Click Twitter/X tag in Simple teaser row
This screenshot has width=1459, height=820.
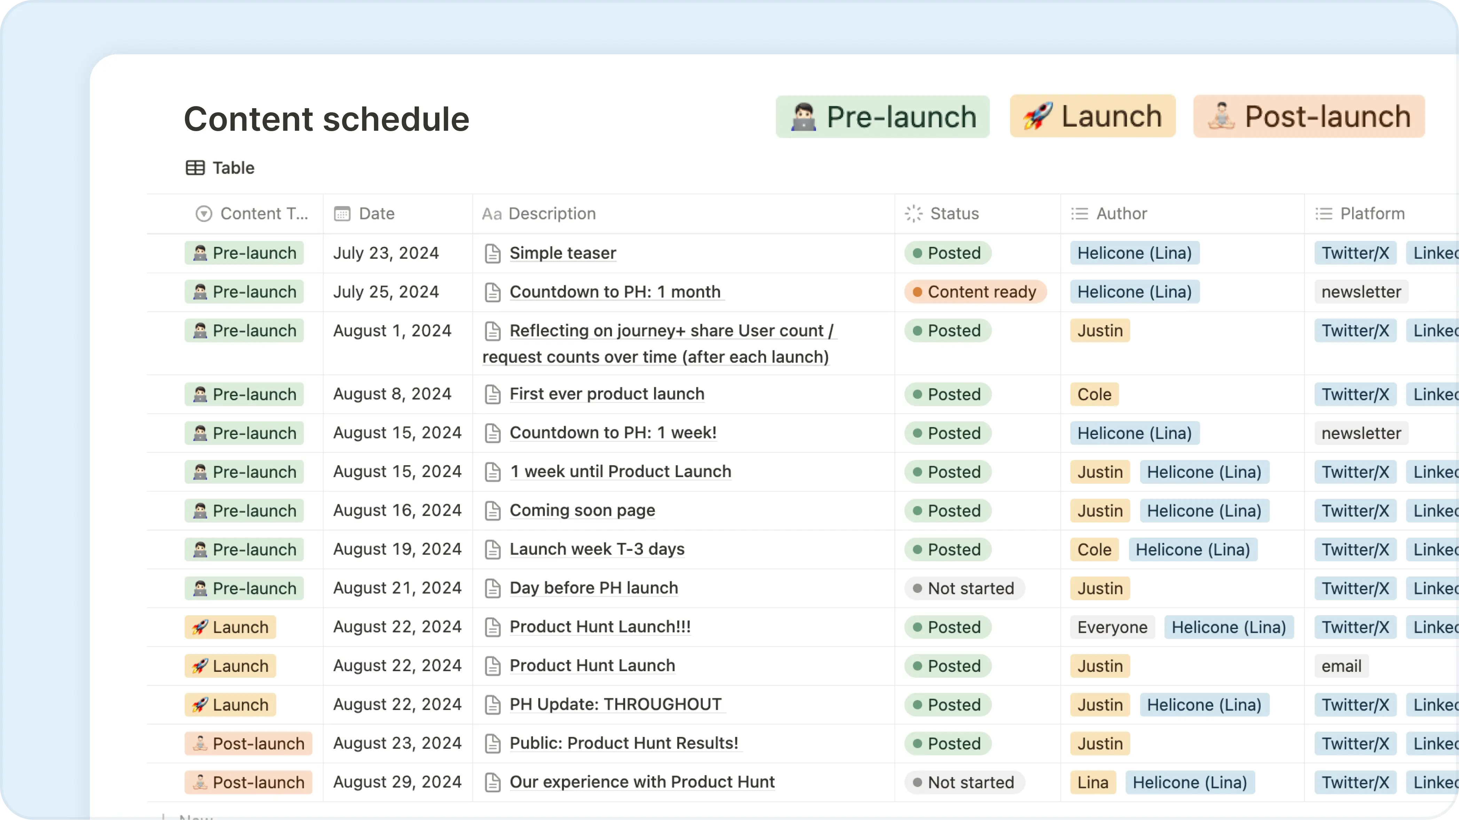(x=1355, y=253)
